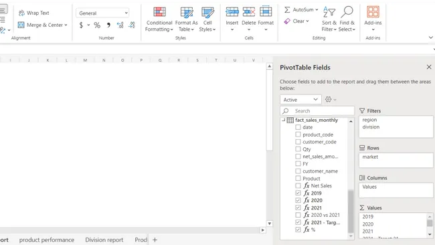The width and height of the screenshot is (435, 245).
Task: Apply Percent Style format
Action: click(97, 25)
